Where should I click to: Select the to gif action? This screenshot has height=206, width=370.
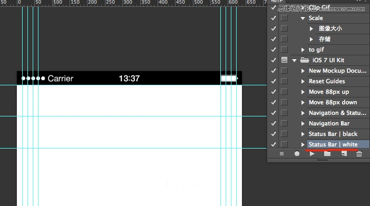click(316, 50)
